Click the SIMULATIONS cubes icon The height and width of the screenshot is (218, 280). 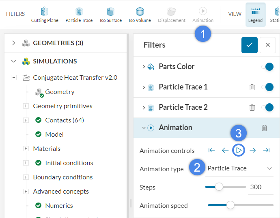26,61
